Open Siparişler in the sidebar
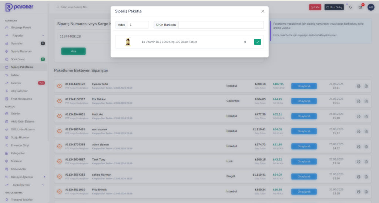The height and width of the screenshot is (203, 379). 17,44
